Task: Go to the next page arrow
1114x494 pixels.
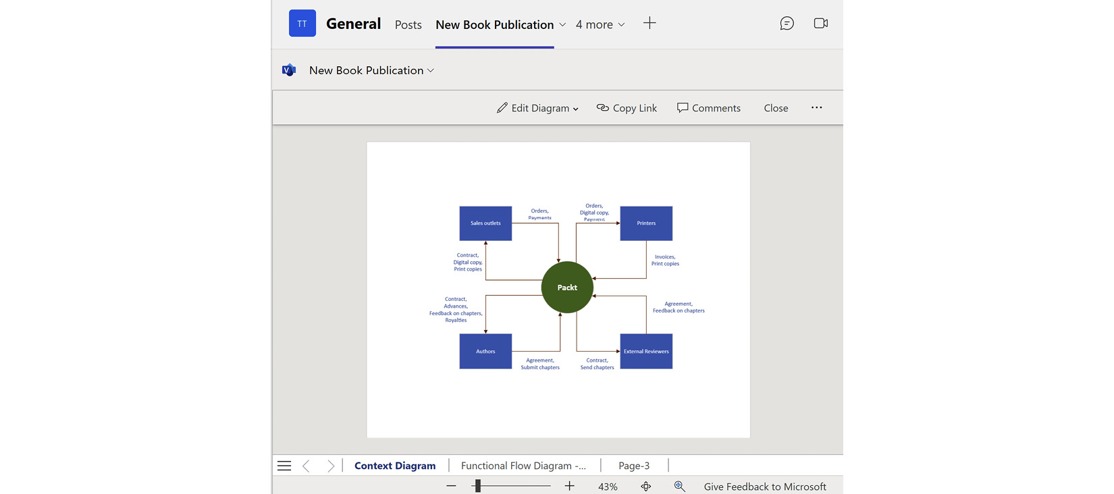Action: tap(330, 466)
